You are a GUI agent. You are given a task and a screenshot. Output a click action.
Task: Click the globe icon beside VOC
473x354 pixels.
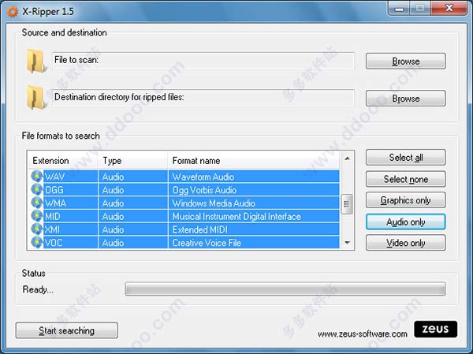tap(37, 243)
